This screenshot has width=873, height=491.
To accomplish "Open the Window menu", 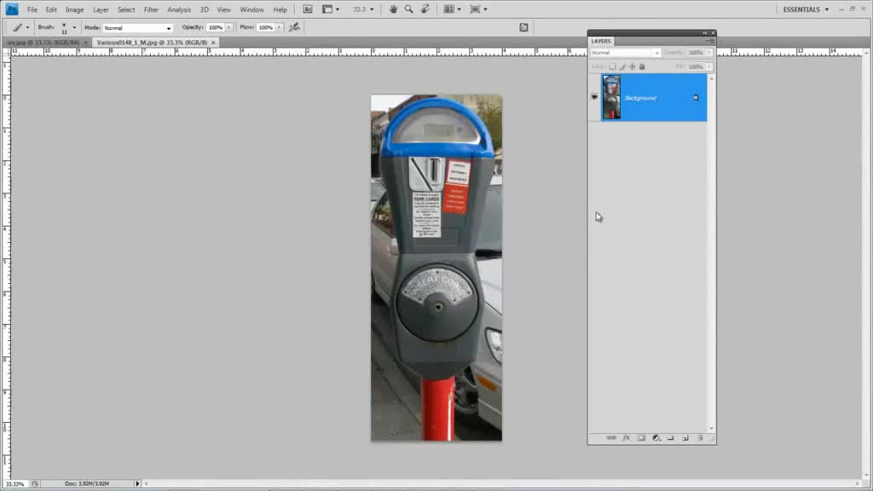I will click(x=251, y=9).
